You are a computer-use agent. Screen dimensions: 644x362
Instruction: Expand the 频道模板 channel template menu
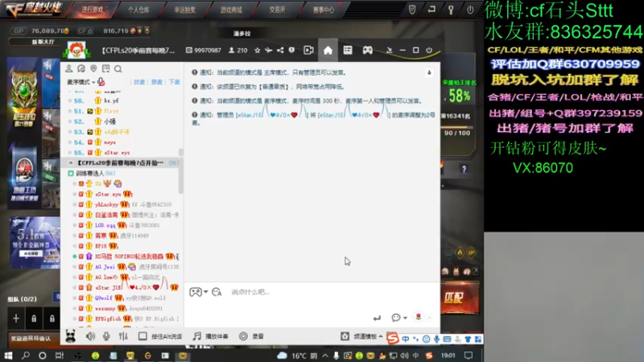click(x=361, y=336)
